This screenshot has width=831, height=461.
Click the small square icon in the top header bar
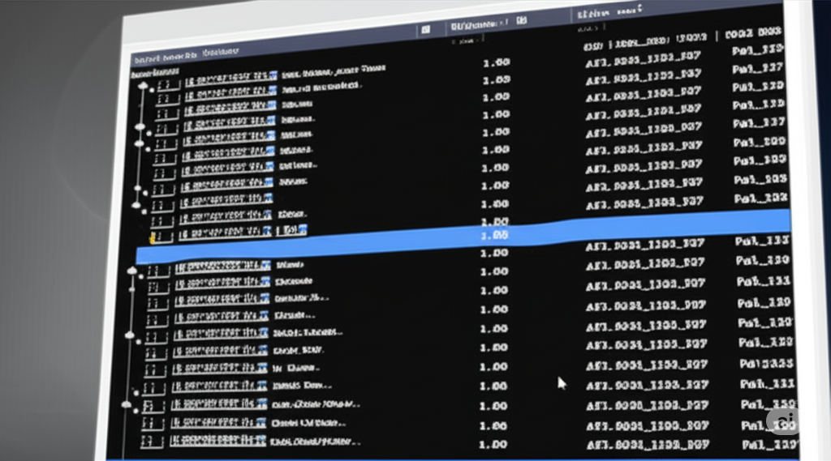425,30
